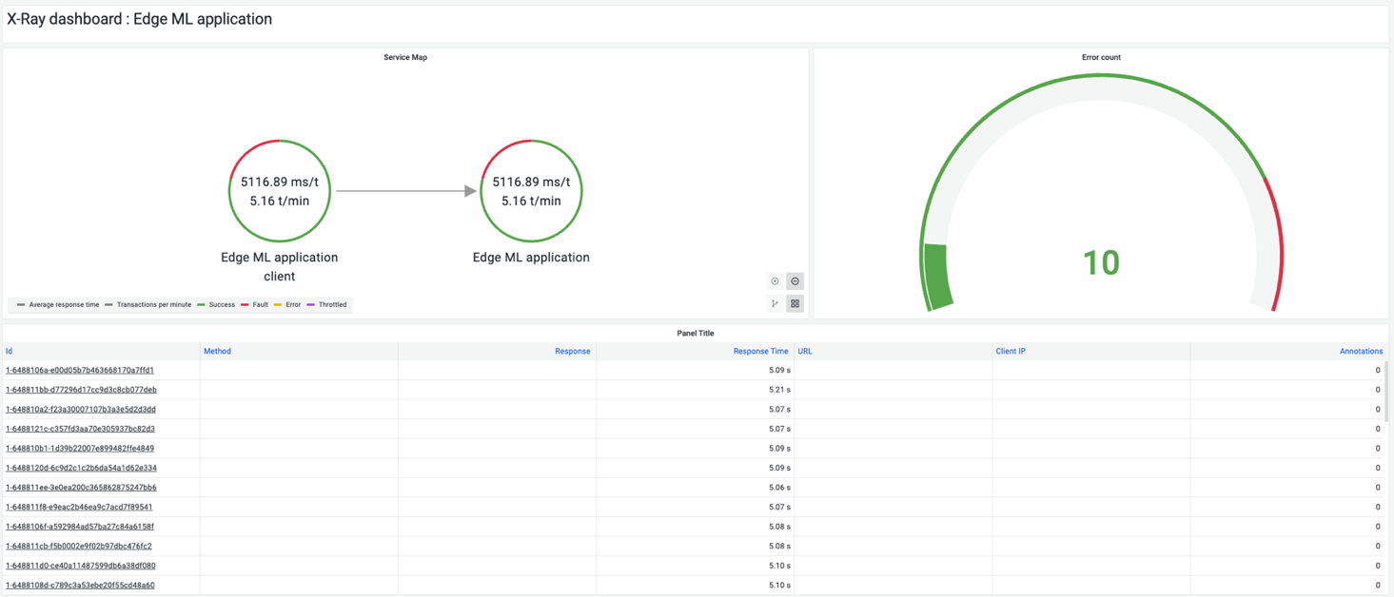Open trace 1-648810b1-1d39b22007e899482ffe4849

(x=80, y=448)
